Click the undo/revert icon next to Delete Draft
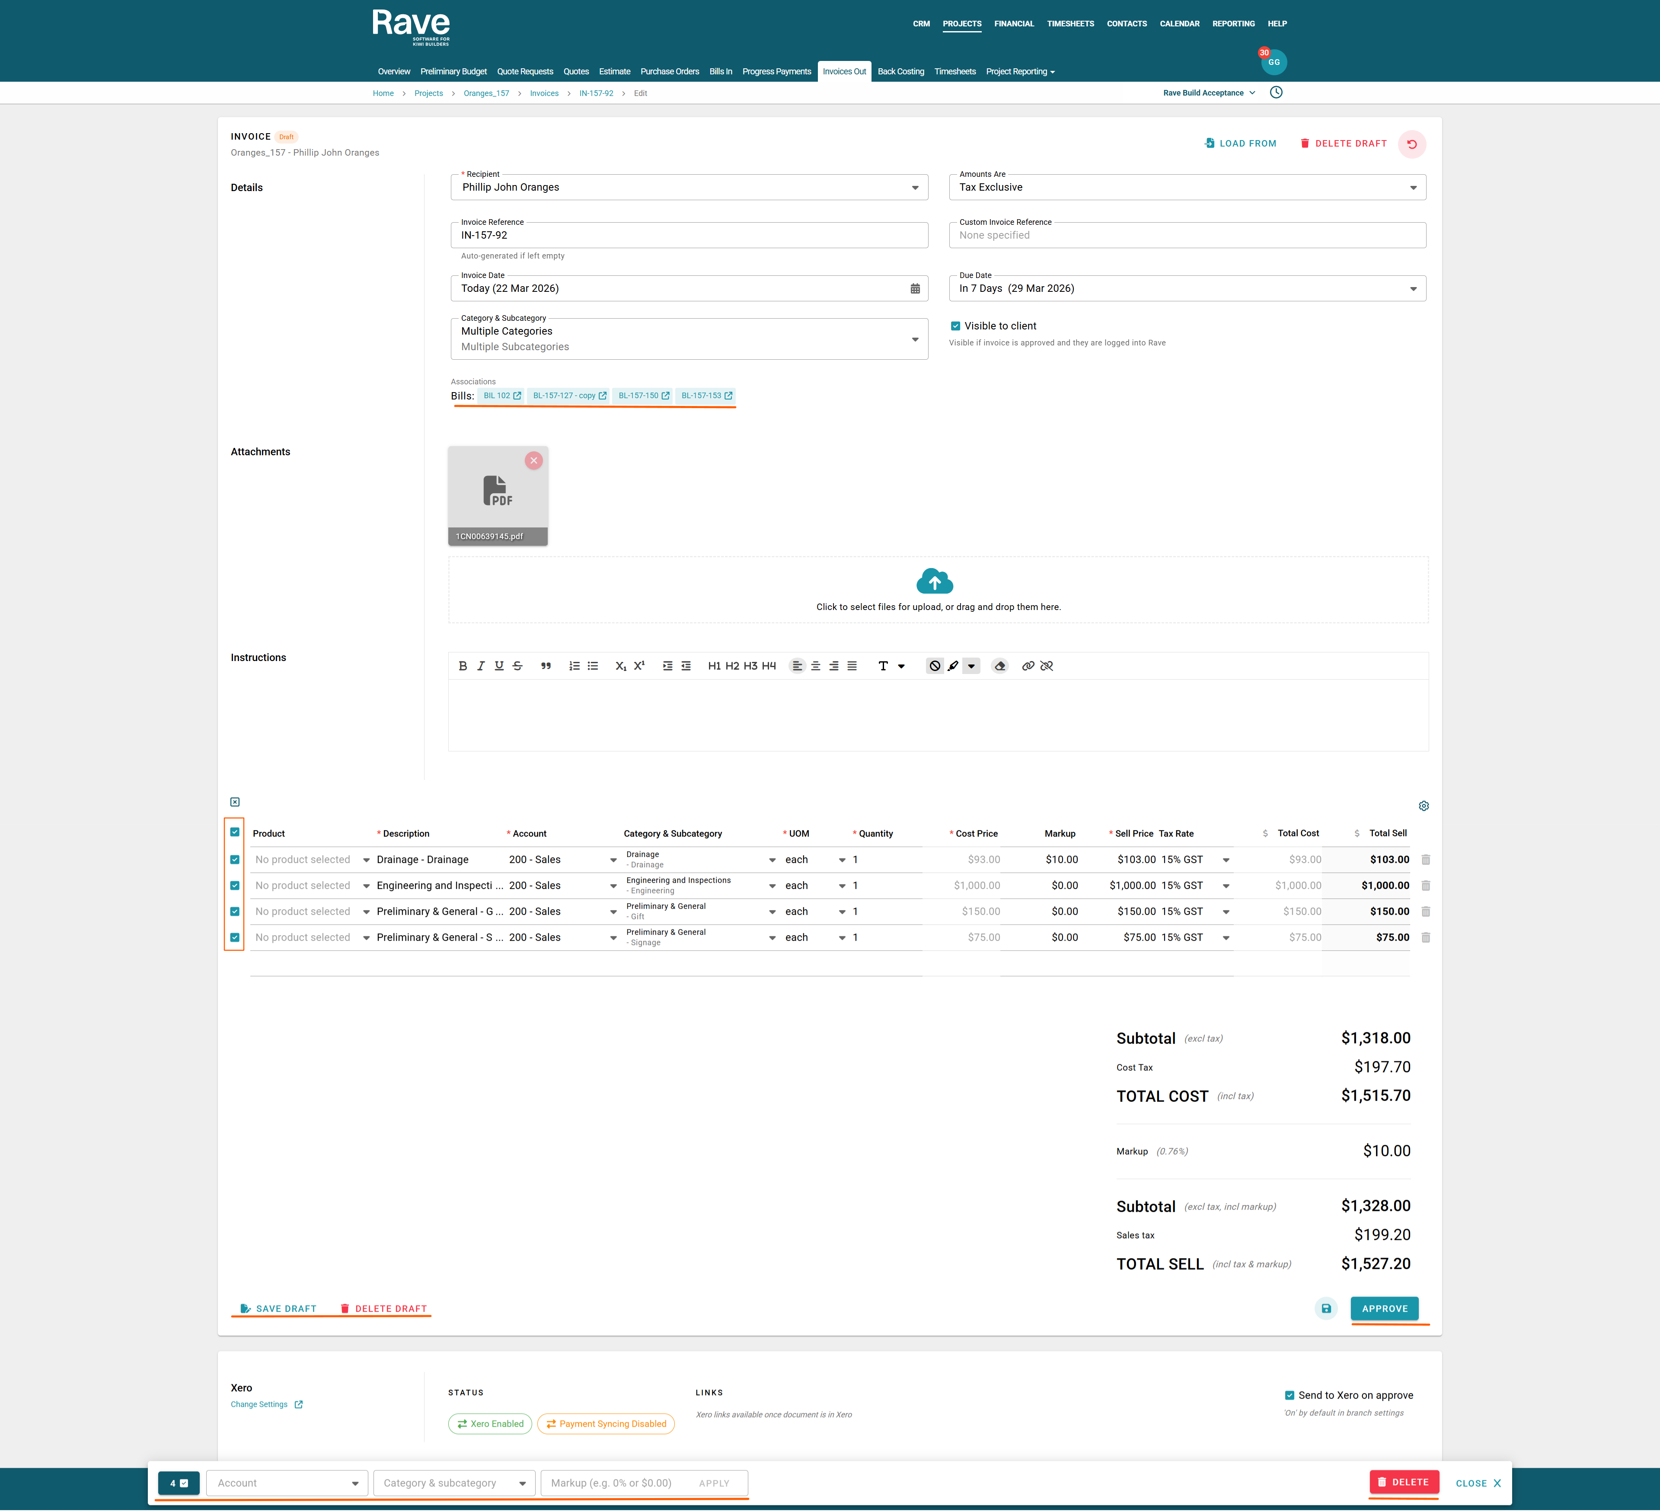The width and height of the screenshot is (1660, 1511). tap(1411, 144)
